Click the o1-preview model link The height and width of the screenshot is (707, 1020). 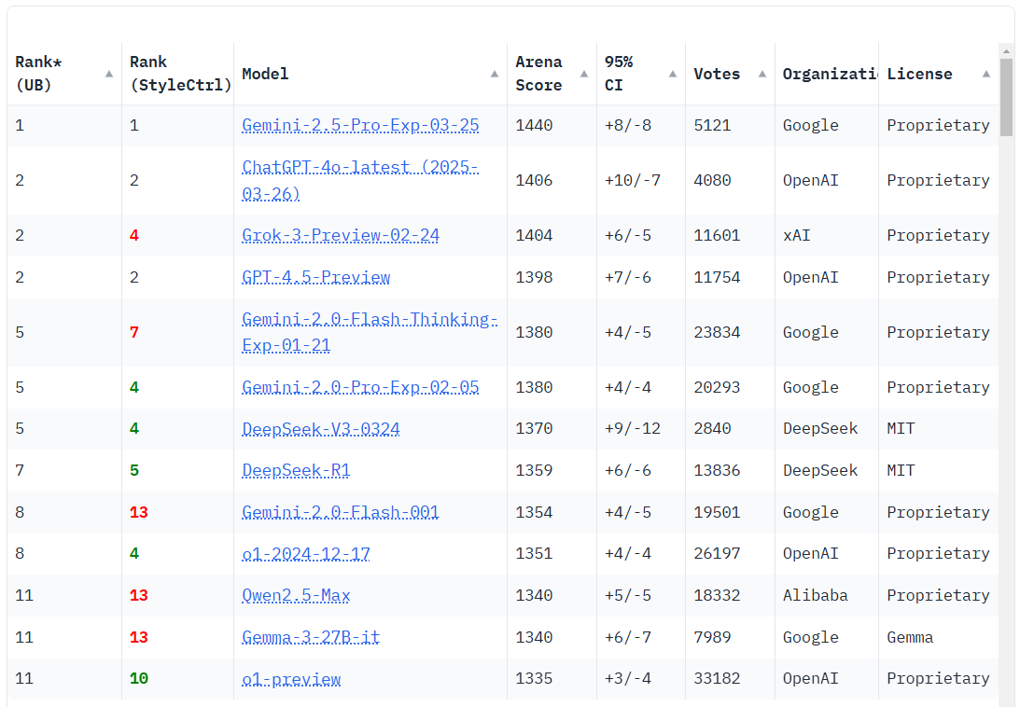tap(291, 679)
